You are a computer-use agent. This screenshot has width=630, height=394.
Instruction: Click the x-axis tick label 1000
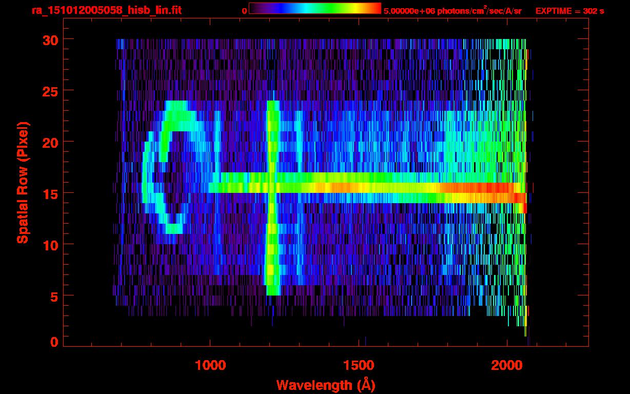tap(210, 365)
